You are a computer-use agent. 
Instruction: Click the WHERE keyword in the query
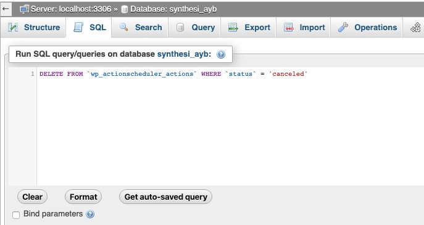211,74
